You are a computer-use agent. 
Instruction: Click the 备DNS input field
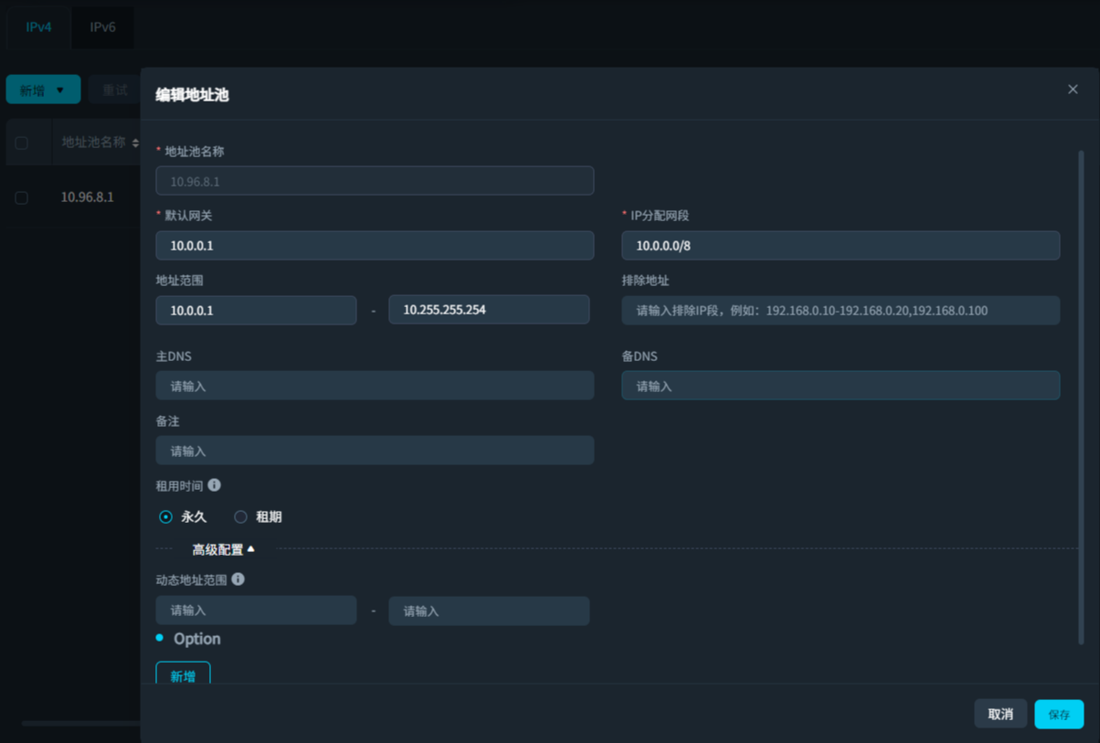coord(841,386)
